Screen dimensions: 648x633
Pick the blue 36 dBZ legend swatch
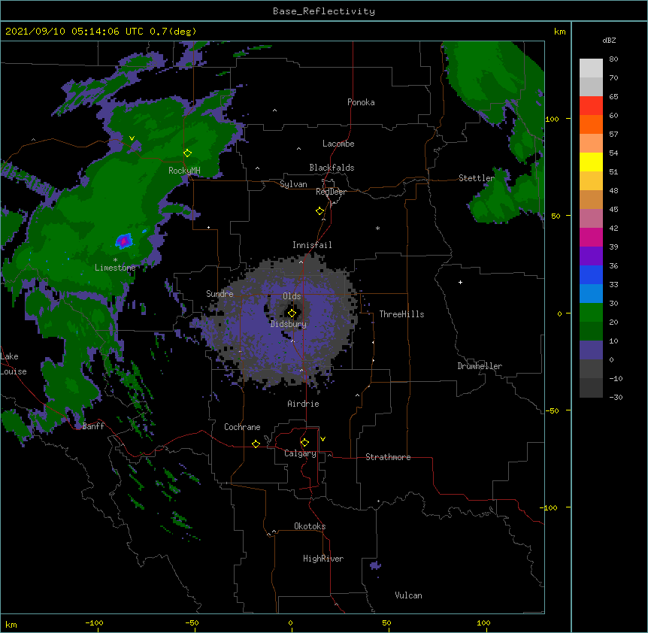click(591, 274)
